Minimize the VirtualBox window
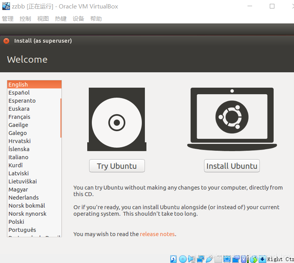The width and height of the screenshot is (294, 263). (x=250, y=6)
